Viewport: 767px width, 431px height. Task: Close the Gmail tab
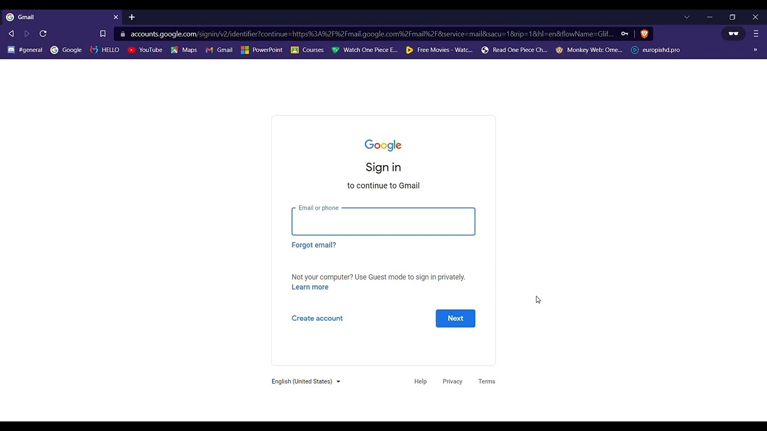tap(116, 17)
